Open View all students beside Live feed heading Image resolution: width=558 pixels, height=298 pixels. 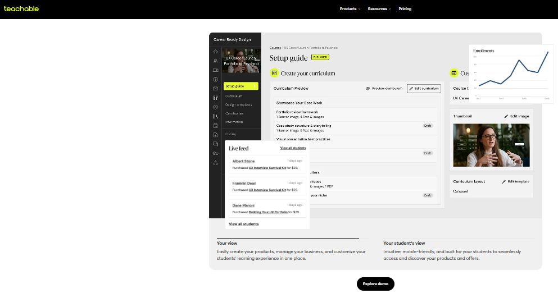[x=293, y=148]
